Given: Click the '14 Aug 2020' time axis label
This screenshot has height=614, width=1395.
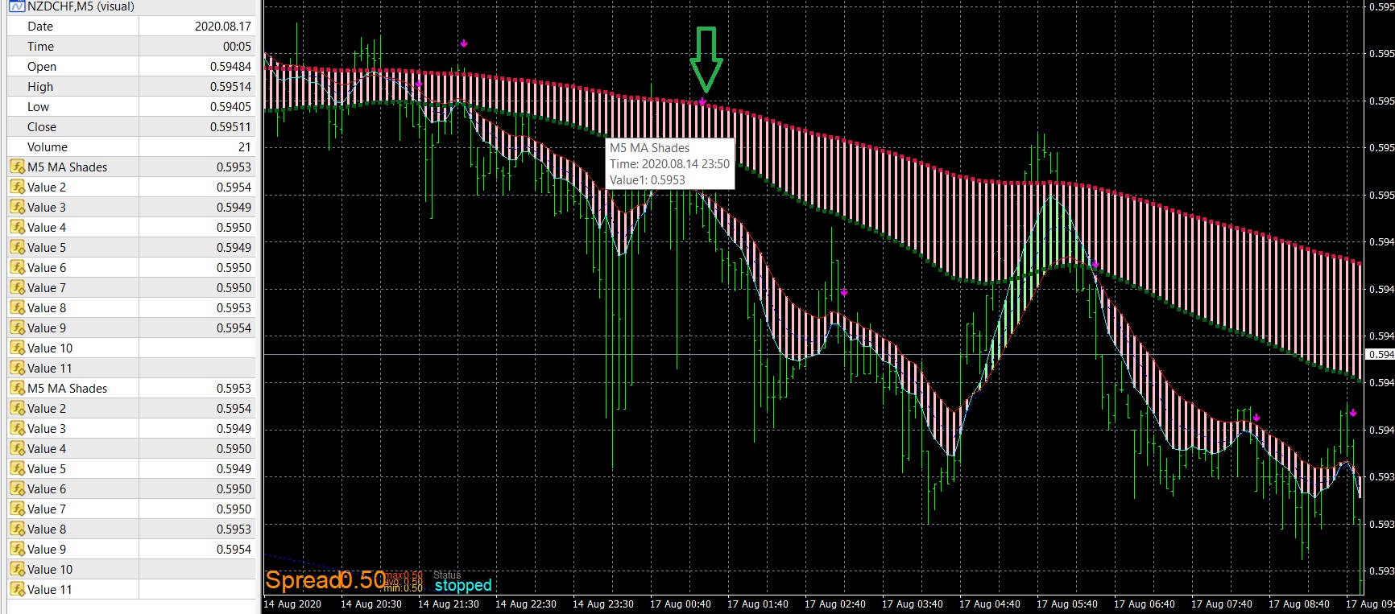Looking at the screenshot, I should coord(292,604).
